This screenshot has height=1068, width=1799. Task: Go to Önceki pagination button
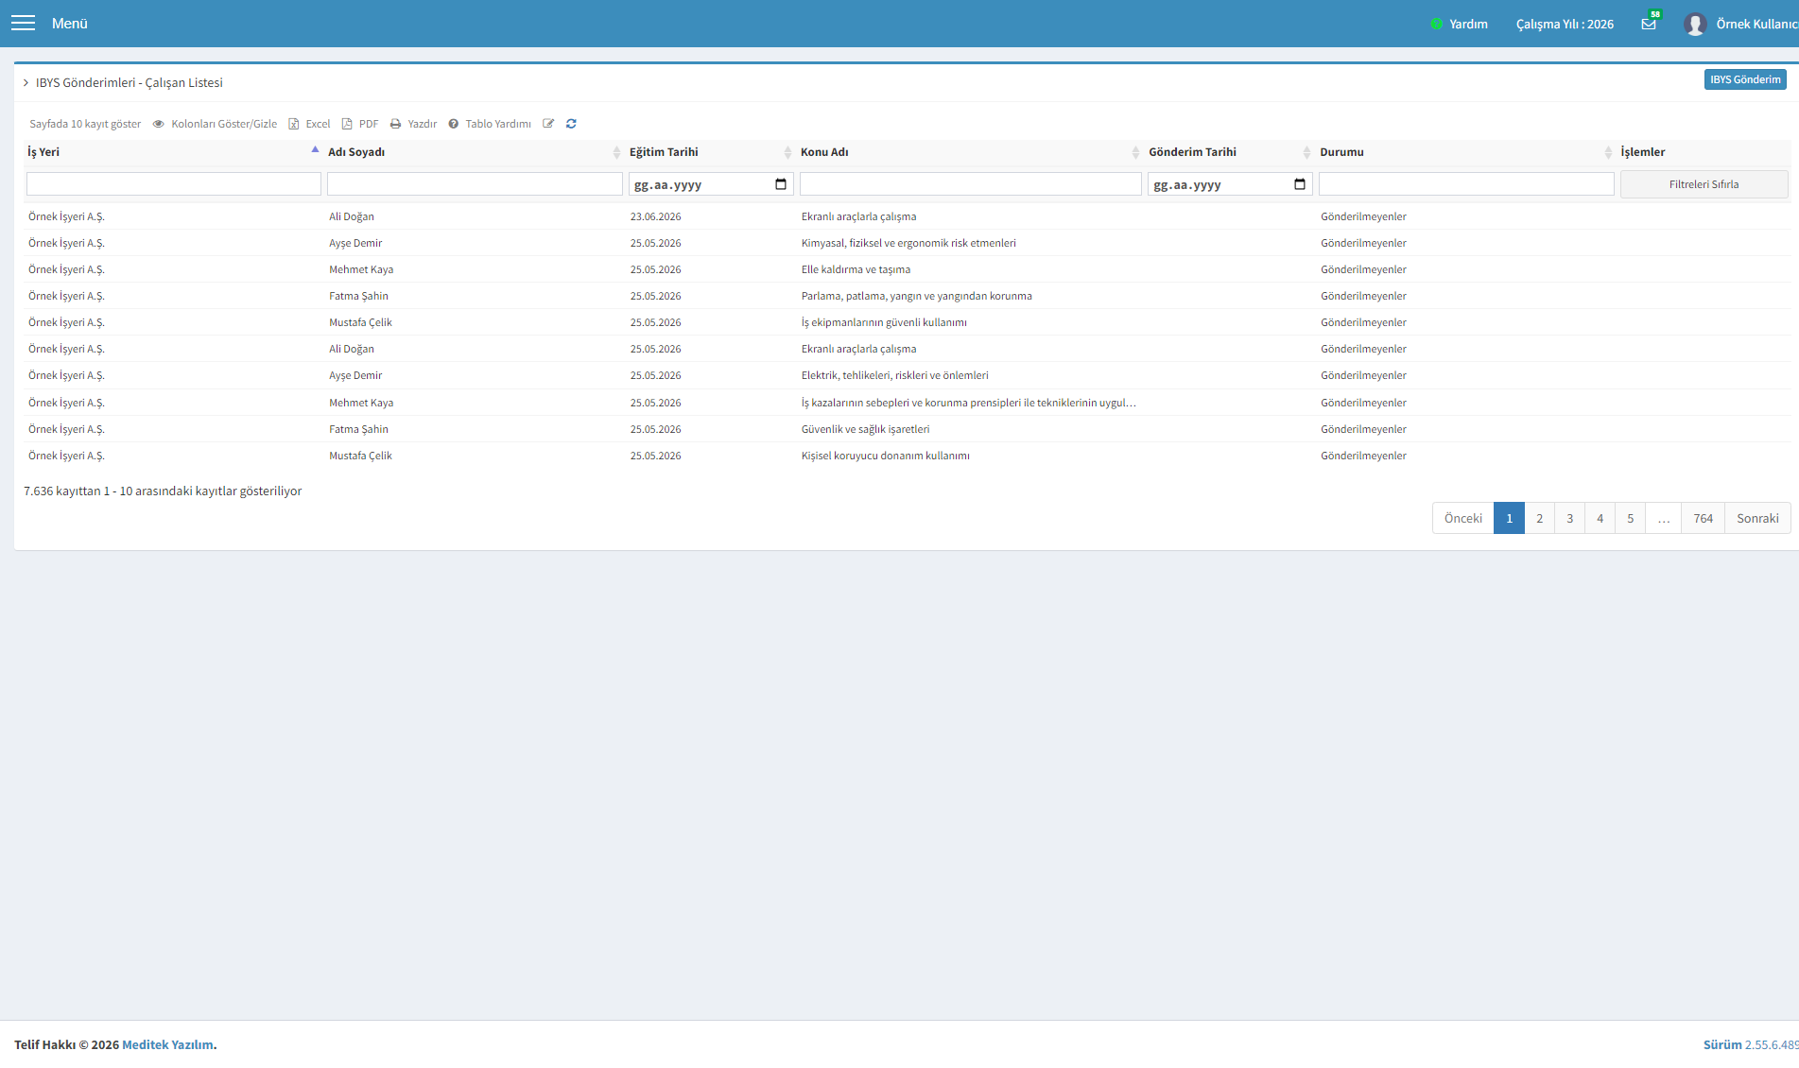coord(1462,518)
